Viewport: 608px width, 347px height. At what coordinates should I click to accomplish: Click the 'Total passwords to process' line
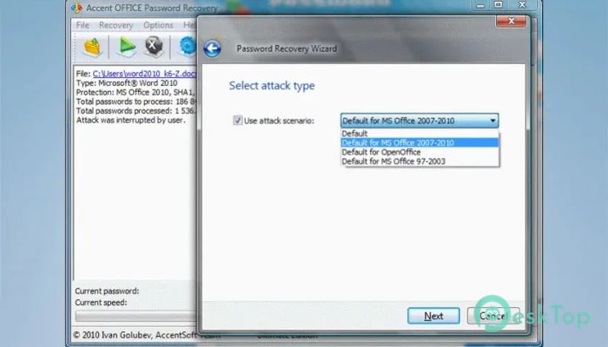tap(136, 101)
